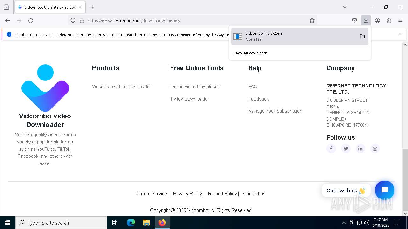The width and height of the screenshot is (408, 229).
Task: Click the Chat with us label
Action: pyautogui.click(x=346, y=191)
